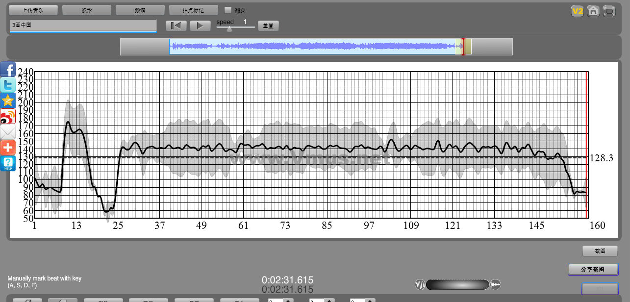Click the bar number 13 on the axis
Screen dimensions: 630x302
click(76, 226)
